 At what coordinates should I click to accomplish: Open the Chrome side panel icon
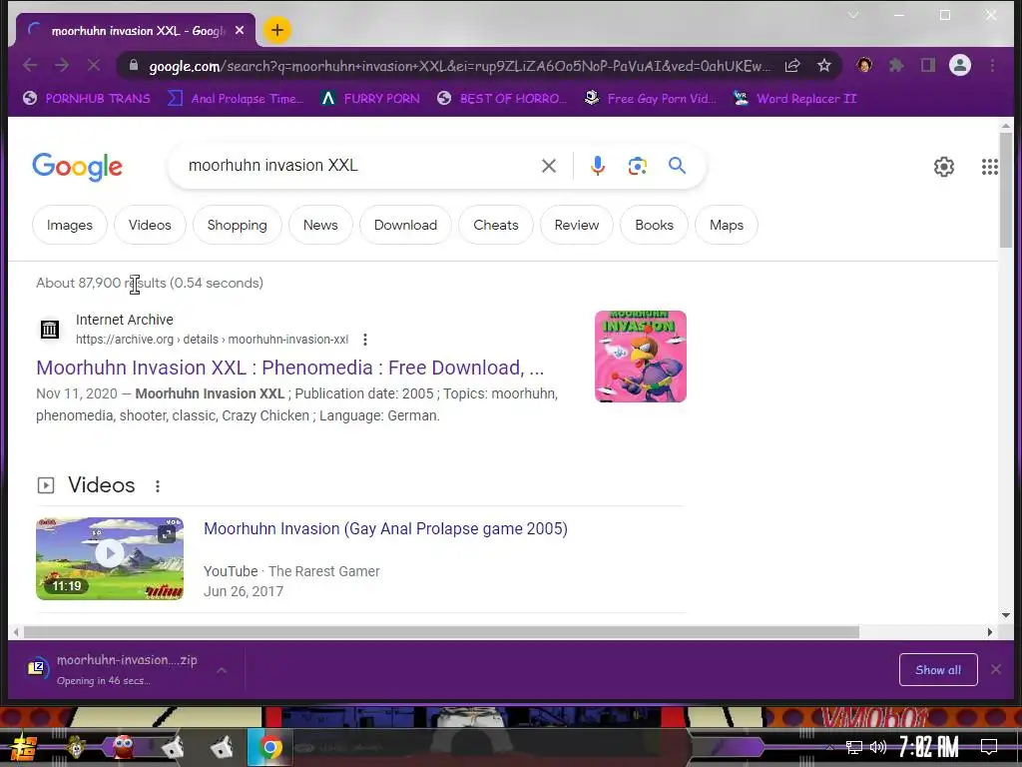click(927, 65)
